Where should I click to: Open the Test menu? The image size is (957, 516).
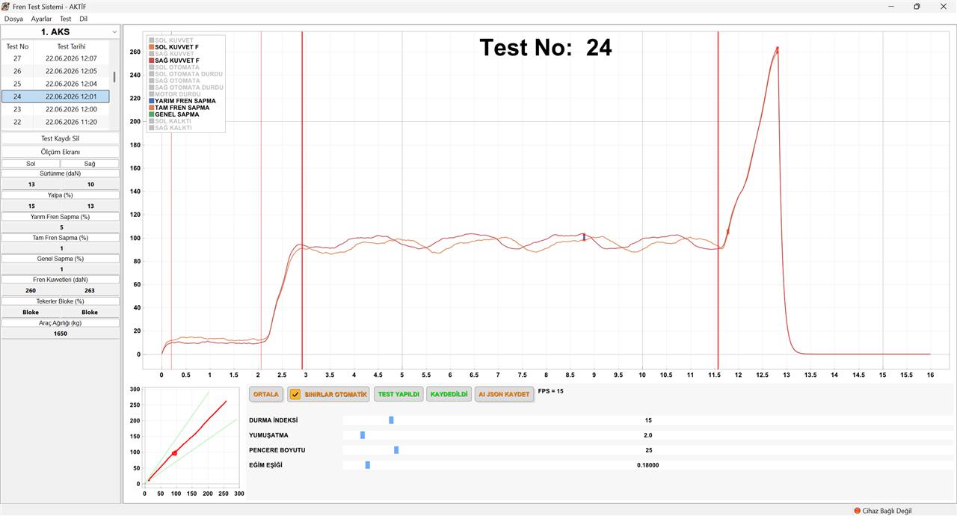tap(66, 19)
